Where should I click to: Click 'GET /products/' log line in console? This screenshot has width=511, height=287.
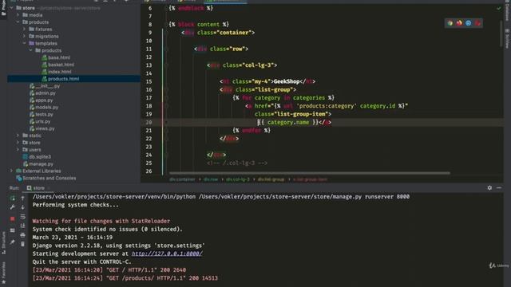[x=125, y=278]
